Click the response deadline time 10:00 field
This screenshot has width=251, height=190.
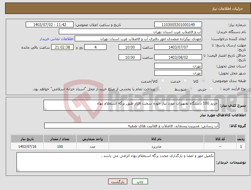[130, 47]
